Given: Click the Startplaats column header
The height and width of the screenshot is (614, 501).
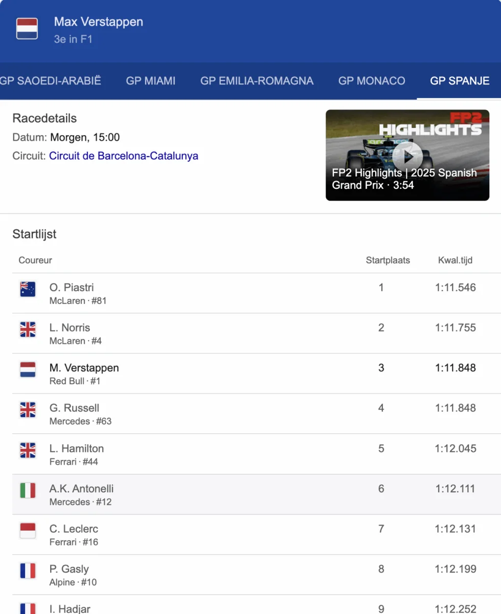Looking at the screenshot, I should pos(388,260).
